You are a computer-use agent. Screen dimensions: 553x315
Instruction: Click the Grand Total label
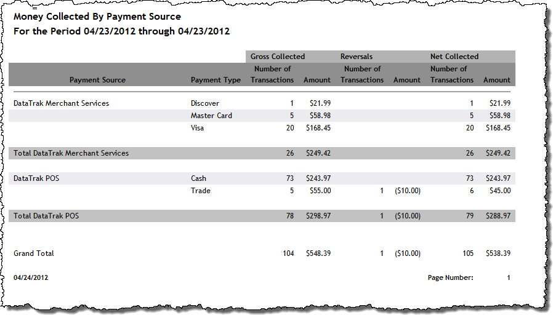[x=34, y=253]
